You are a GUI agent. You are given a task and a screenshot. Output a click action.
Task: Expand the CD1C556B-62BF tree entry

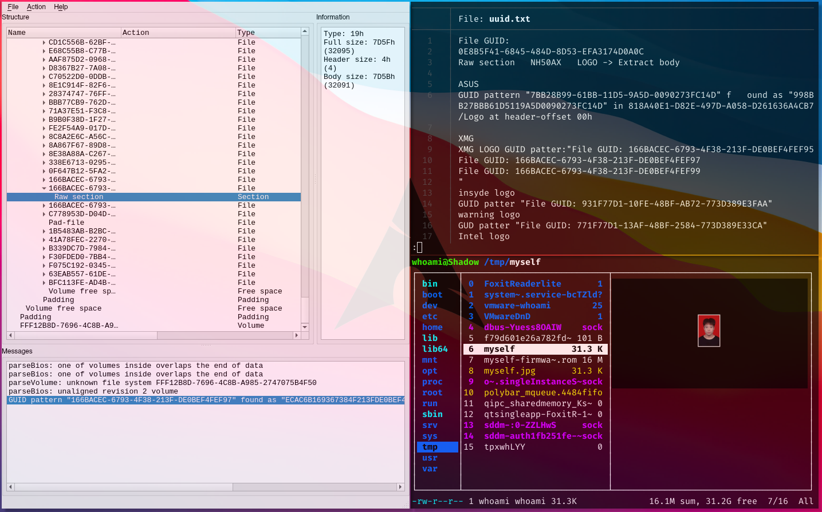point(44,42)
